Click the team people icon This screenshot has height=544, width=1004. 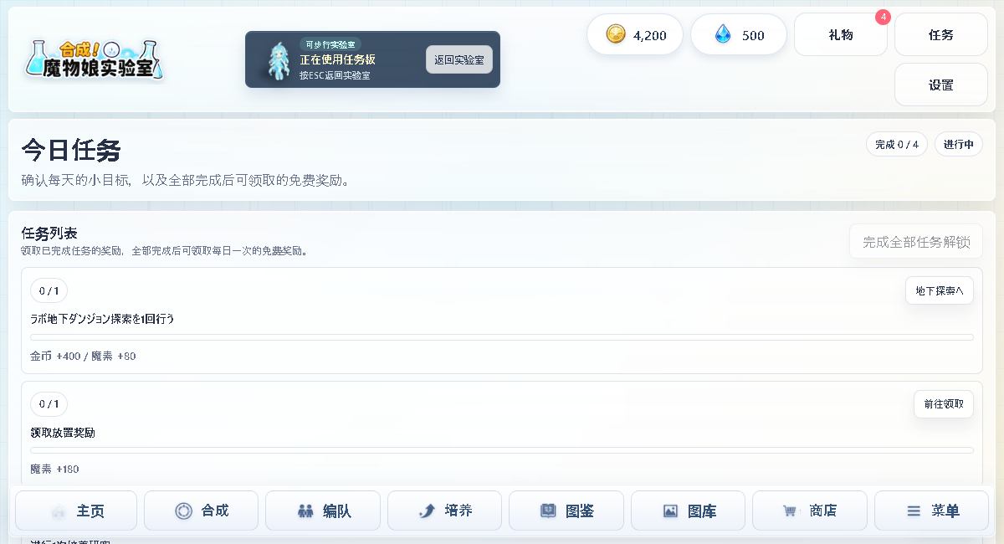tap(305, 511)
